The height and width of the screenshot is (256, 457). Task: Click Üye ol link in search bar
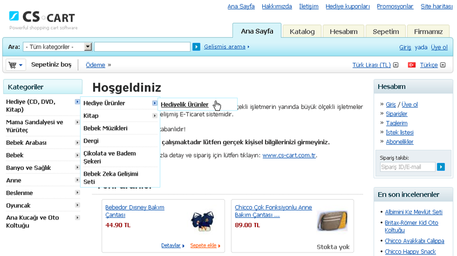(439, 47)
